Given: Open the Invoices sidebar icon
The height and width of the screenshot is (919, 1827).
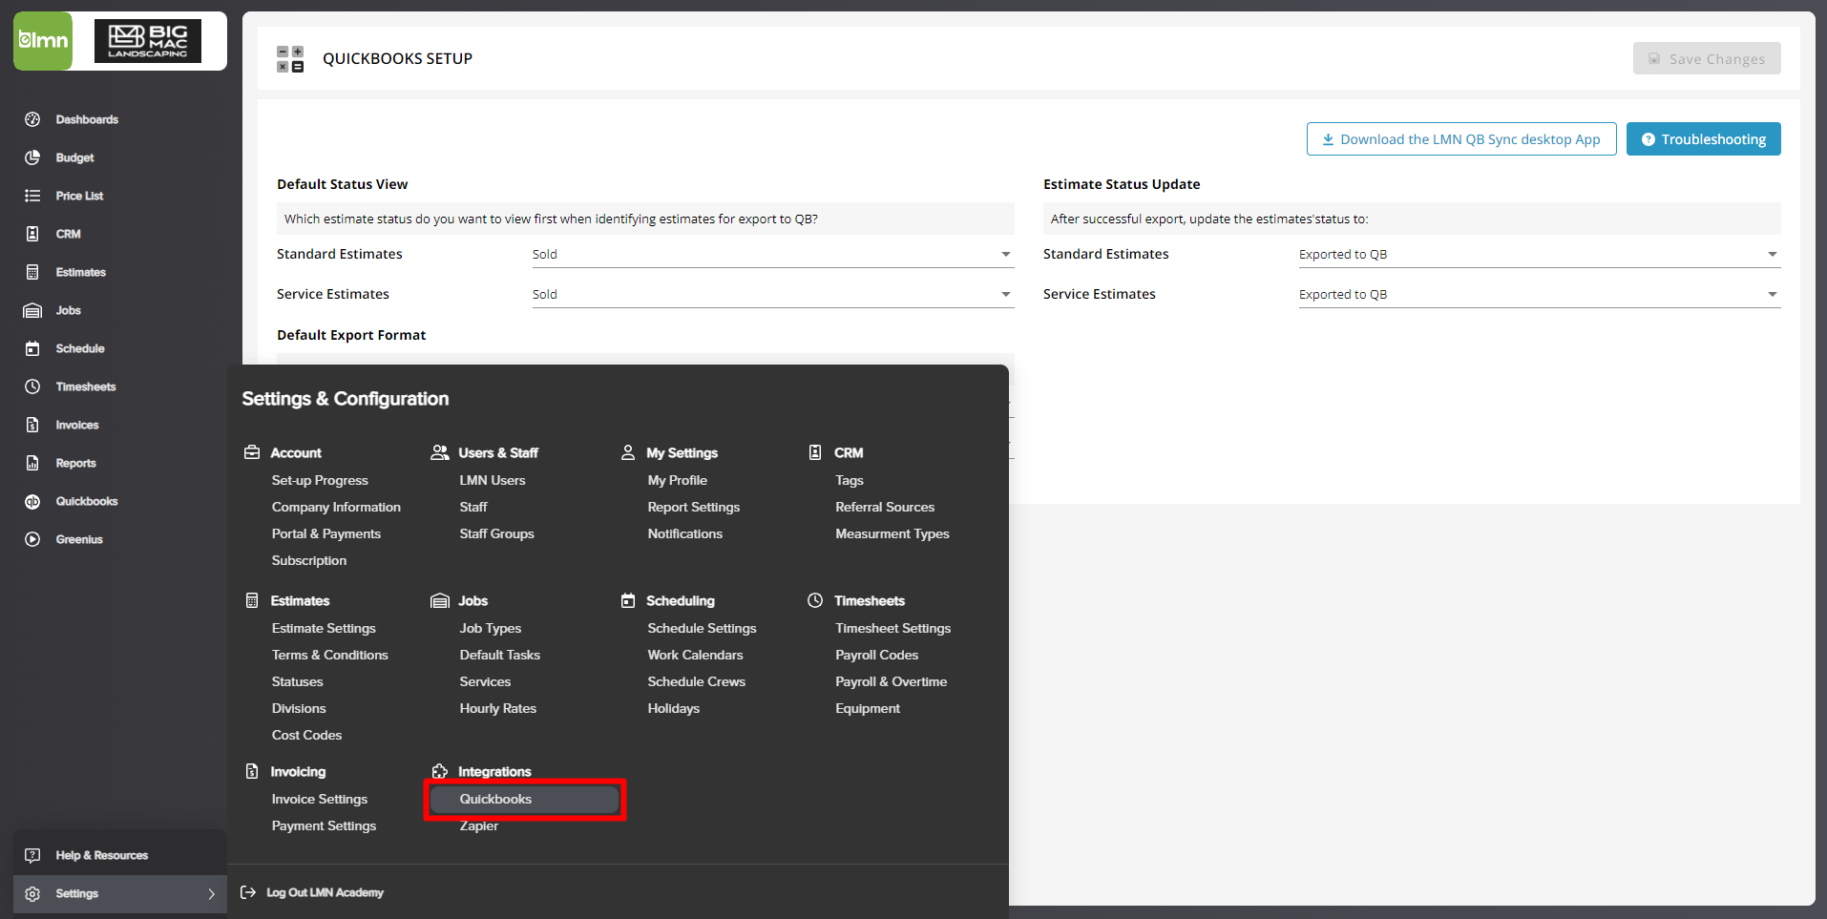Looking at the screenshot, I should [32, 425].
